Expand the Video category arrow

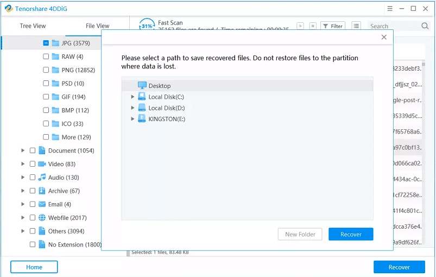(23, 164)
